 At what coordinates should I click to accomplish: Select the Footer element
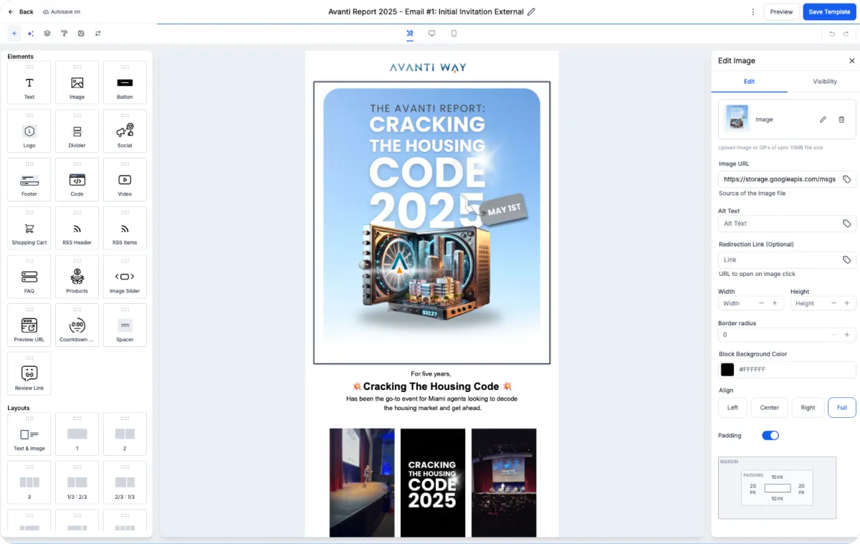(29, 180)
